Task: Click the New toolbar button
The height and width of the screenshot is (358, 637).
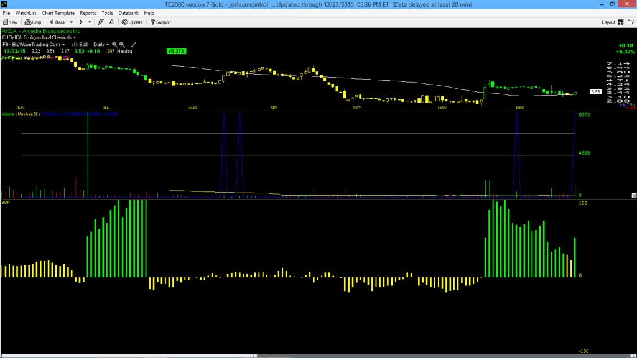Action: pos(10,22)
